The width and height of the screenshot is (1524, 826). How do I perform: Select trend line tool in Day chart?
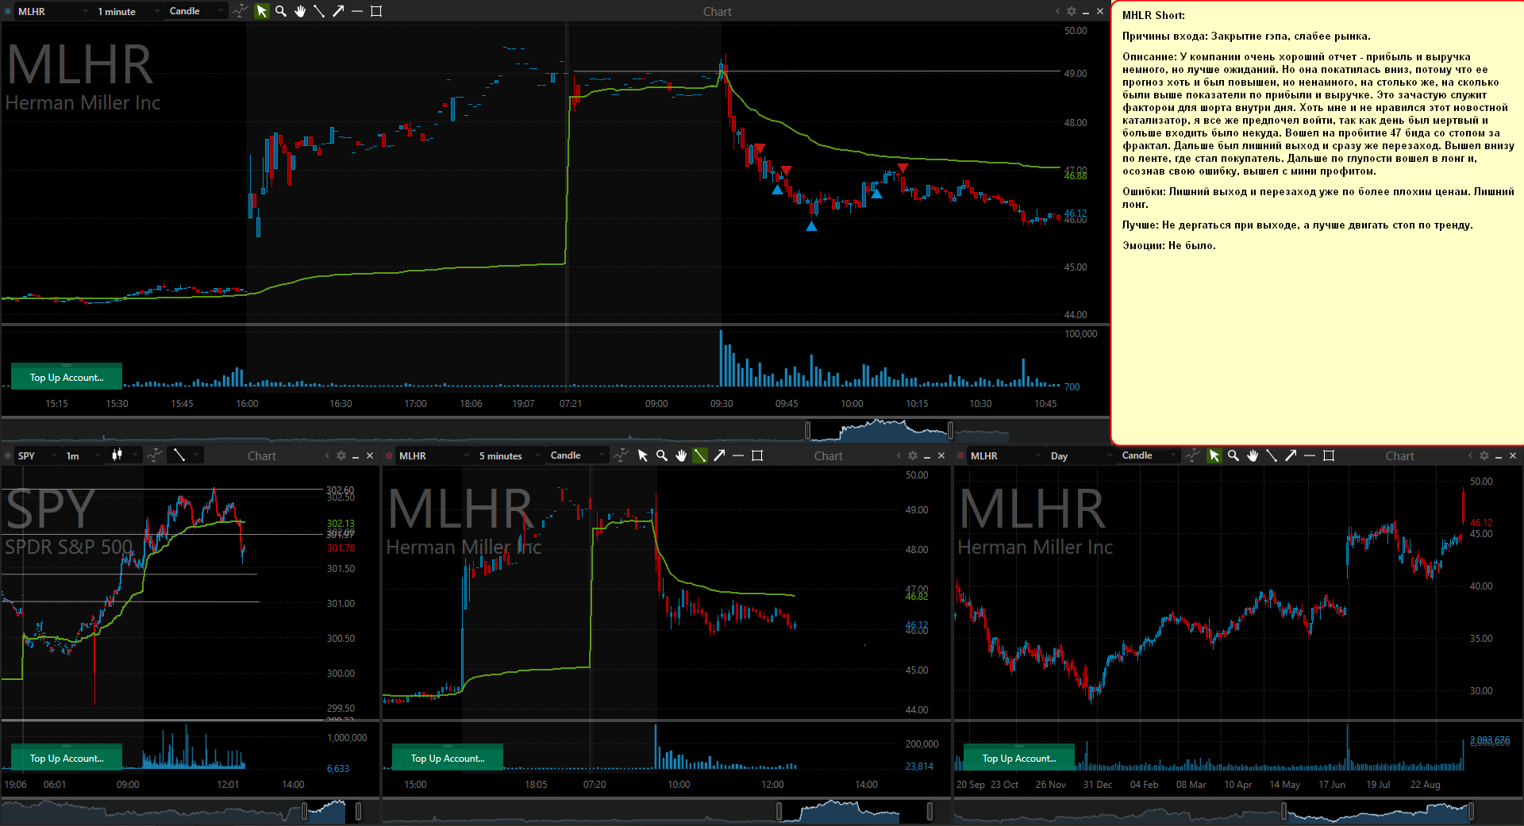(x=1272, y=455)
